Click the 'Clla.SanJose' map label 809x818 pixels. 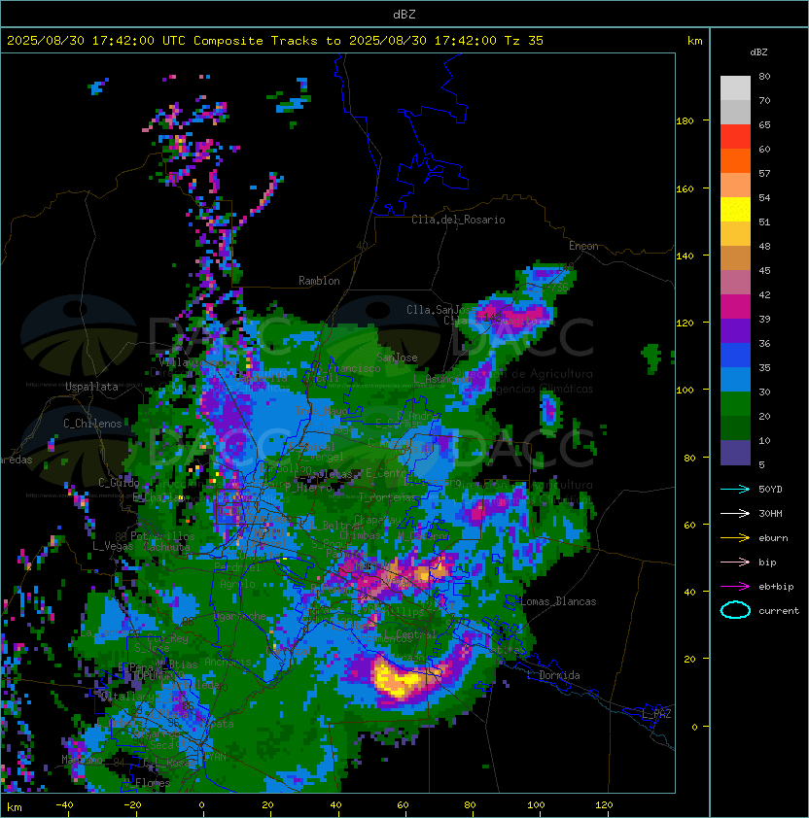pos(441,310)
